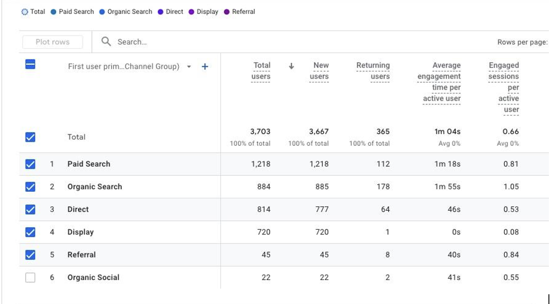The image size is (552, 304).
Task: Uncheck the Paid Search row checkbox
Action: click(x=30, y=164)
